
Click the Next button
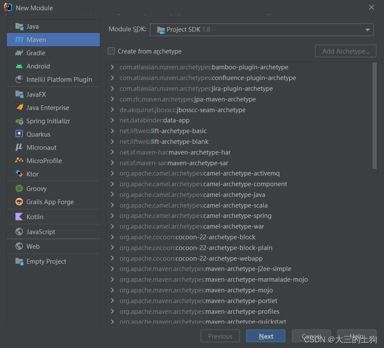tap(266, 336)
